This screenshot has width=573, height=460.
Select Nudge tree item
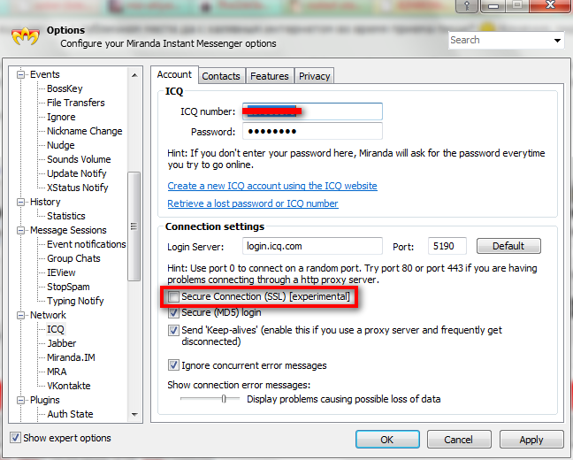pos(61,145)
